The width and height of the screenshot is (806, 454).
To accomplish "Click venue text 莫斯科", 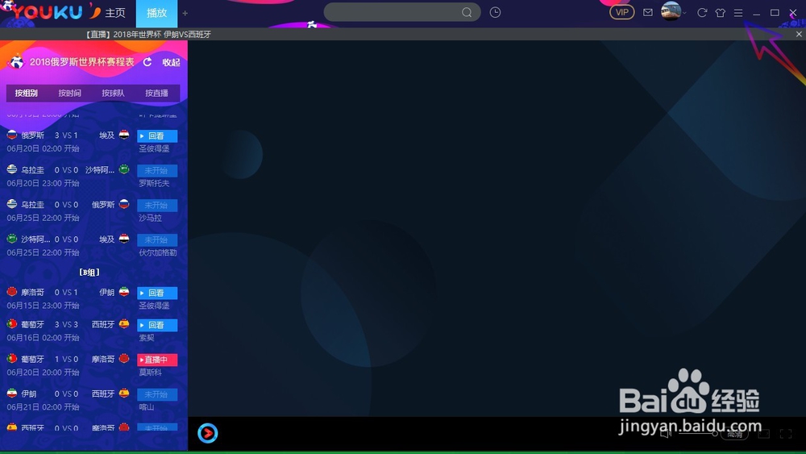I will pos(150,373).
